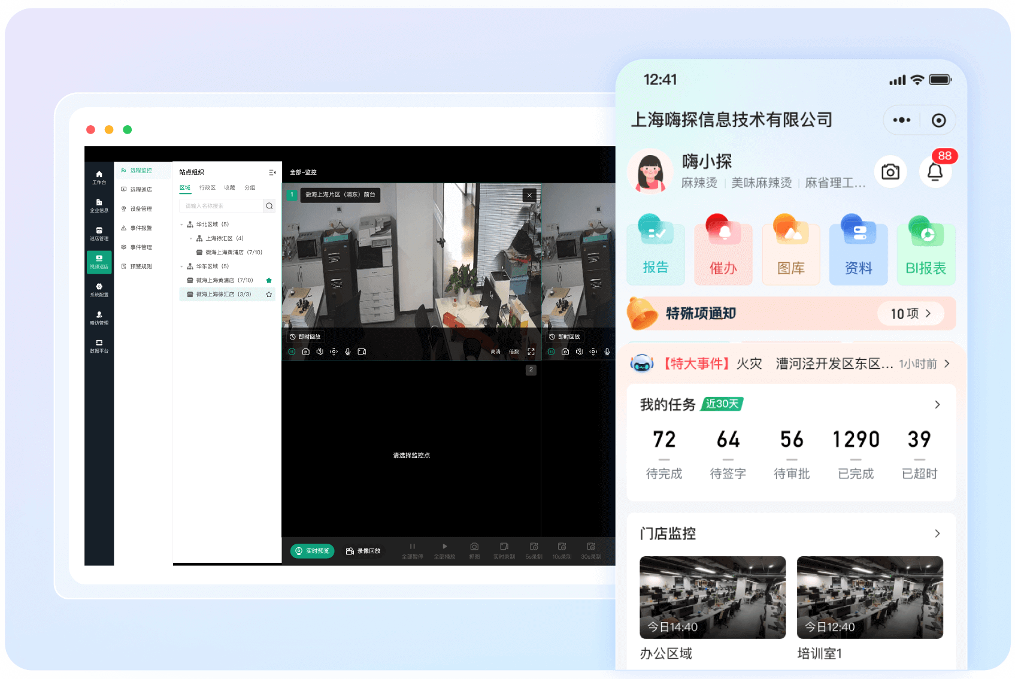Select 远程巡店 in the submenu
1015x679 pixels.
pos(141,190)
